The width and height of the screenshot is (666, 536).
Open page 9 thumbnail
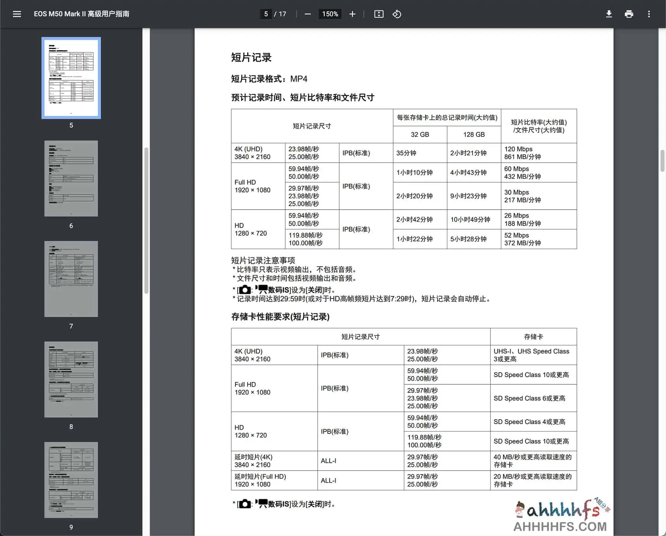point(71,480)
